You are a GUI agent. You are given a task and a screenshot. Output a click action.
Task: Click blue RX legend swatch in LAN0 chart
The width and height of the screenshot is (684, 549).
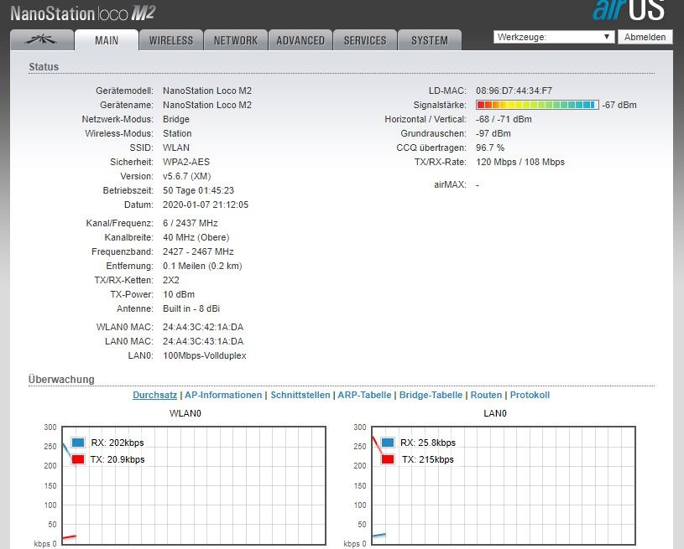click(387, 443)
